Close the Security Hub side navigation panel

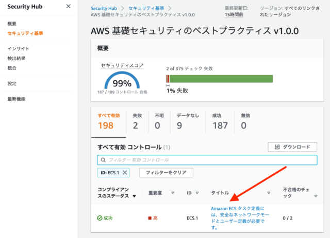[x=69, y=6]
